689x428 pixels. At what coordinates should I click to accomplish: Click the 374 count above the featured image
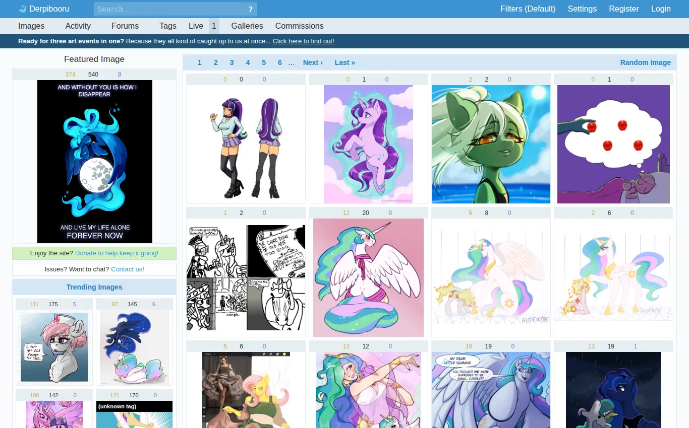pyautogui.click(x=70, y=75)
